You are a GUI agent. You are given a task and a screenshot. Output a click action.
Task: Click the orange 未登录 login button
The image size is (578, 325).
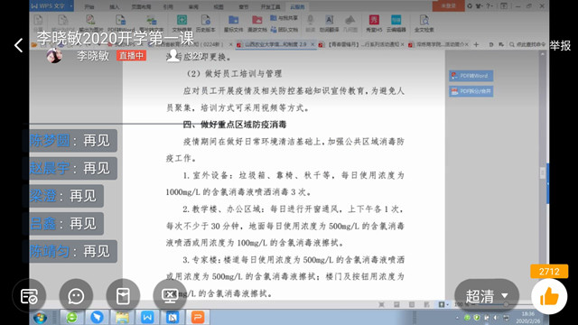pyautogui.click(x=448, y=6)
